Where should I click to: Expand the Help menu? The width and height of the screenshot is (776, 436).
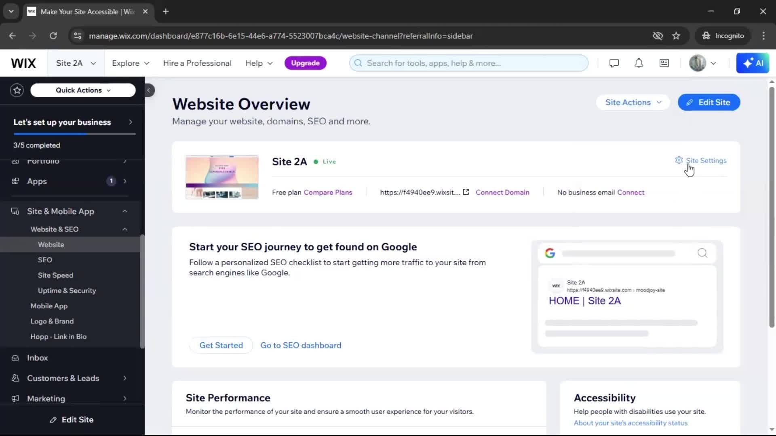click(x=259, y=63)
